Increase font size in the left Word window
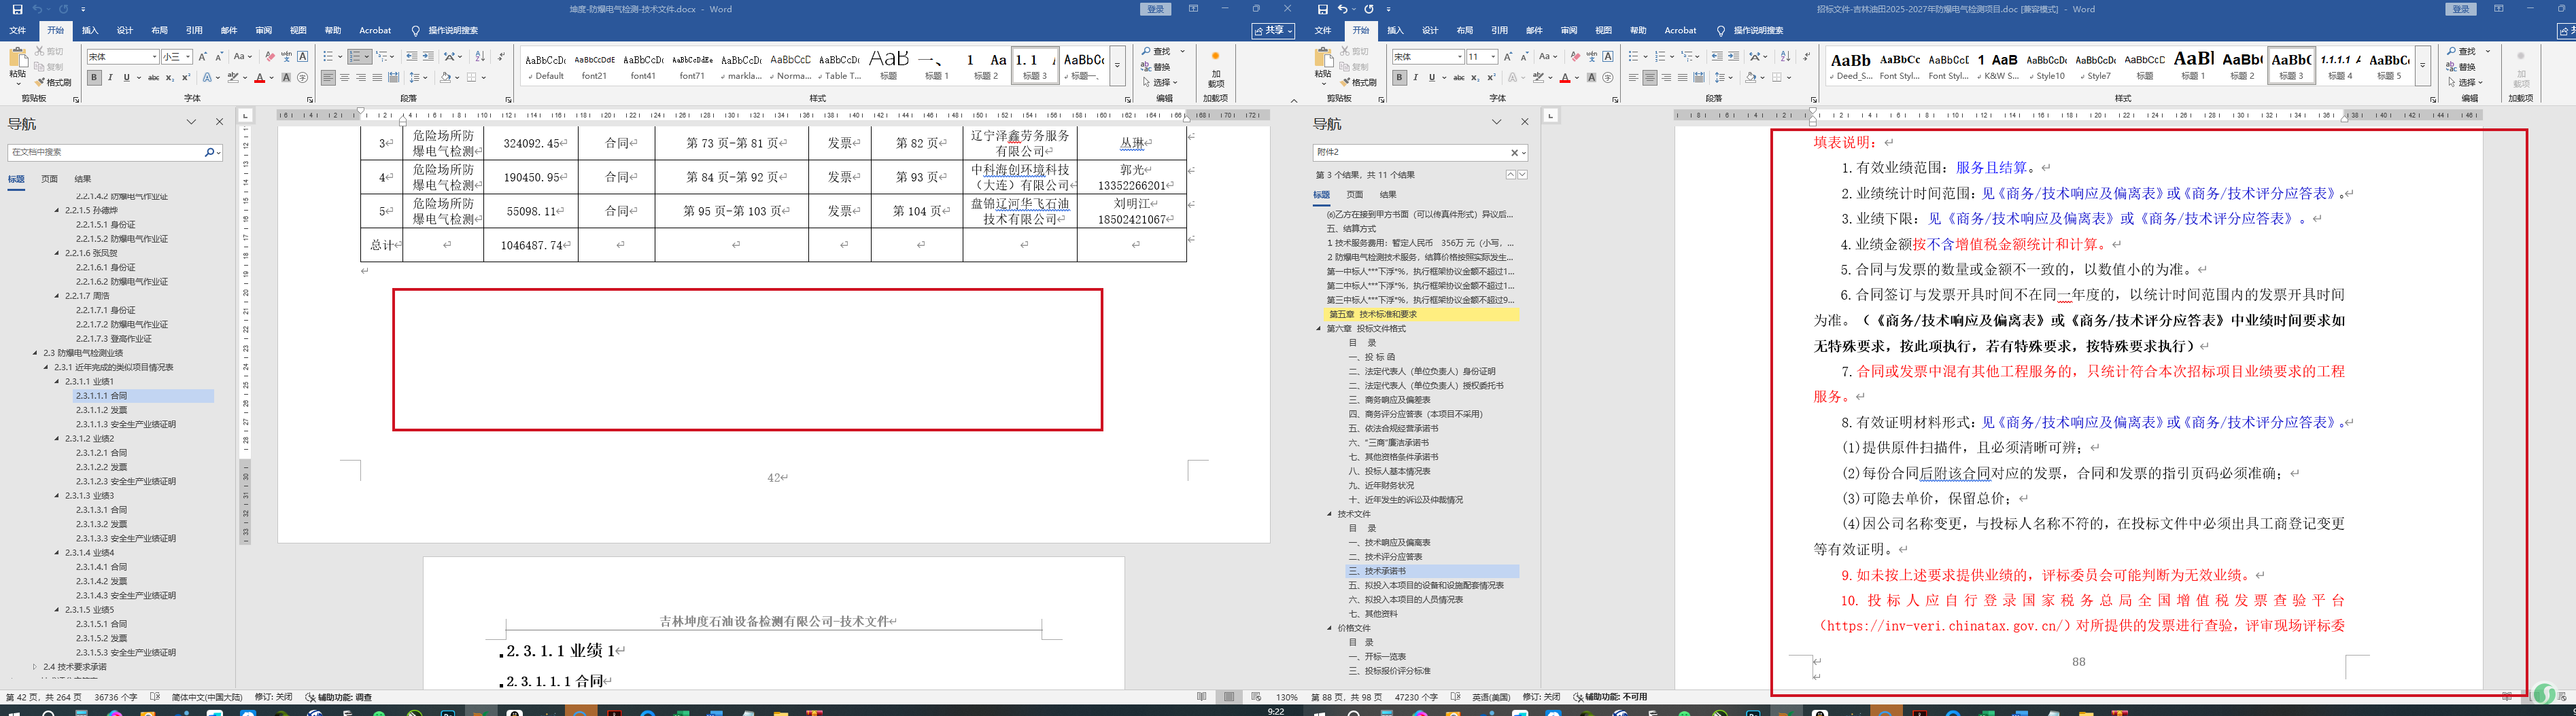 point(203,57)
